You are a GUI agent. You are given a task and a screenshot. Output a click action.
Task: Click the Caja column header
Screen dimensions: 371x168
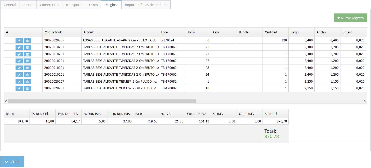(224, 32)
